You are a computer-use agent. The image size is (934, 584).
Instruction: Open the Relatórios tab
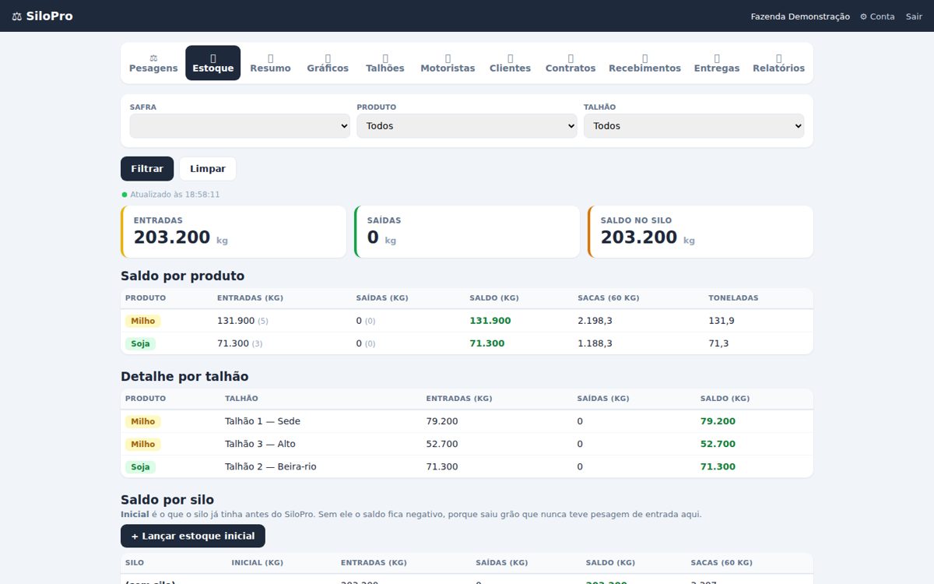(779, 63)
